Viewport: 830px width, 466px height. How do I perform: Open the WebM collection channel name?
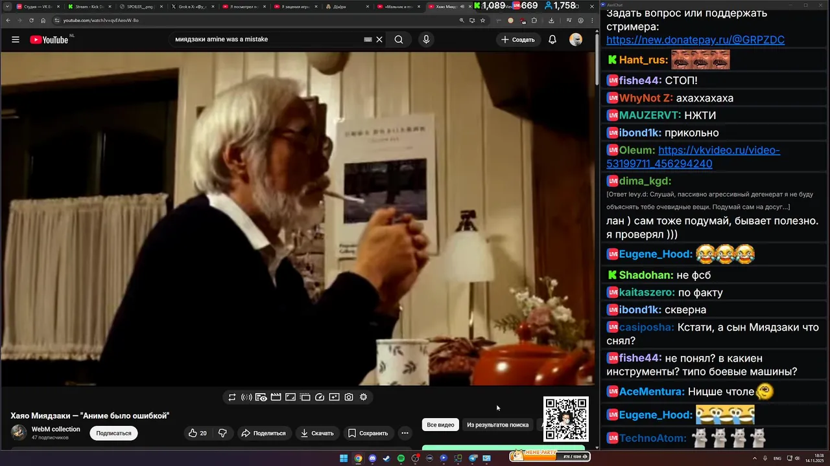coord(56,429)
